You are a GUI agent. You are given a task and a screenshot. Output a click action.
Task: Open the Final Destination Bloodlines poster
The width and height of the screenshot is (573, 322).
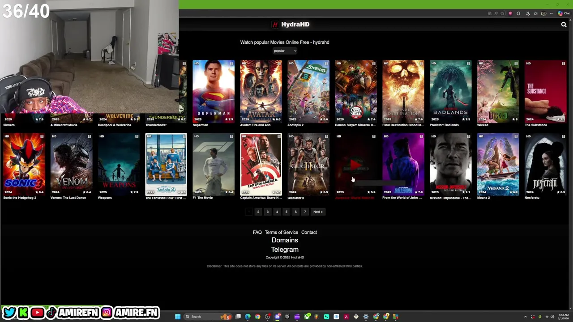403,91
